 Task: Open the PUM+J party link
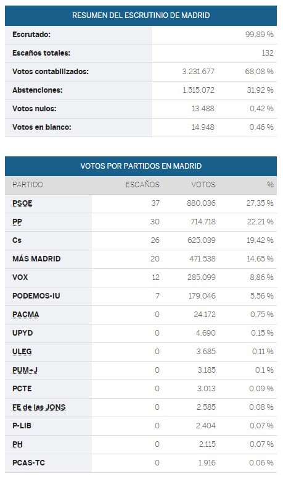click(25, 370)
